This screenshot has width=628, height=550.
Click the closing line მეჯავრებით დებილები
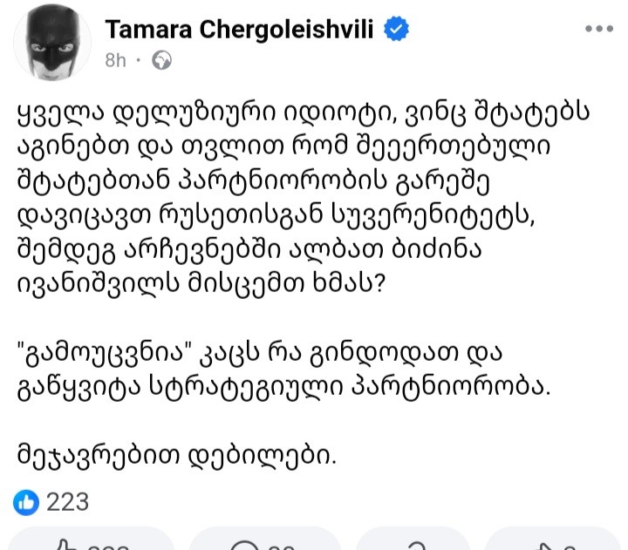click(x=176, y=457)
